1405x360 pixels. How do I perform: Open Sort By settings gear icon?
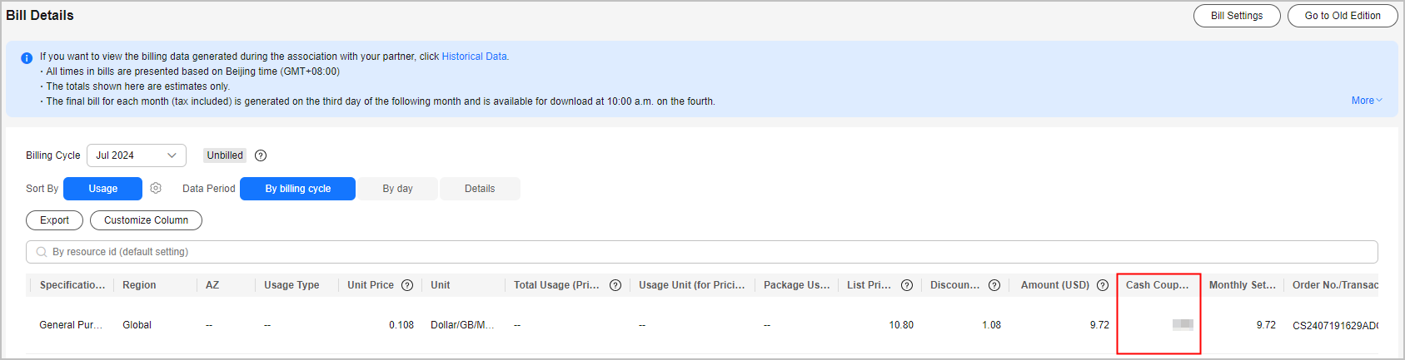coord(156,189)
